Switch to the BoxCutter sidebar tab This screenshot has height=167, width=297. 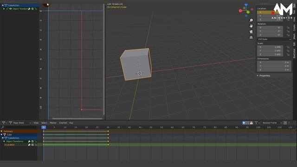click(x=294, y=53)
